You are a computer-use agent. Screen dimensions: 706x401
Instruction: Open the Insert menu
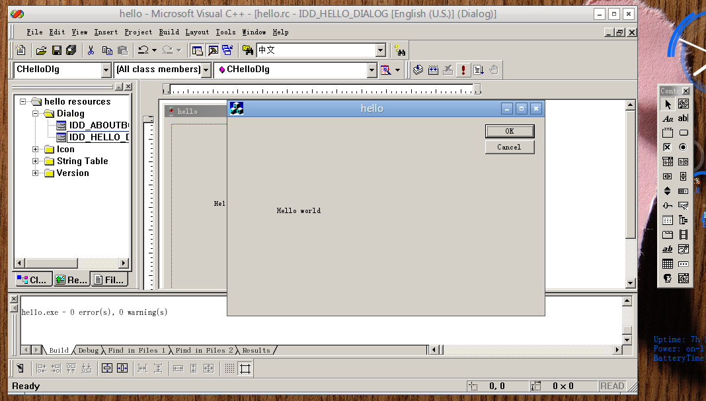[106, 32]
